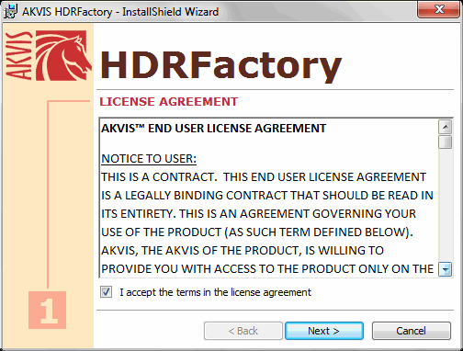Uncheck 'I accept the terms in the license agreement'
Image resolution: width=463 pixels, height=351 pixels.
106,292
